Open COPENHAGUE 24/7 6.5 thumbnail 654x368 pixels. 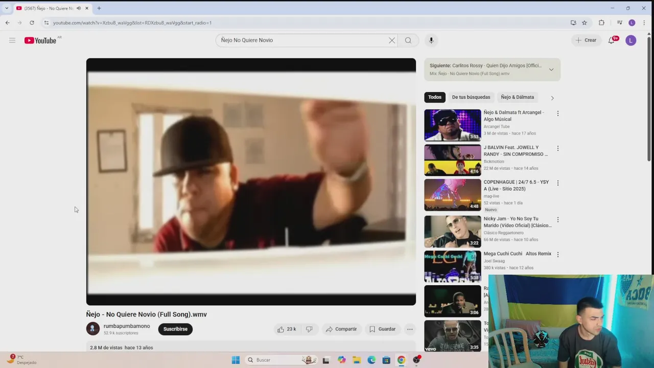[453, 195]
